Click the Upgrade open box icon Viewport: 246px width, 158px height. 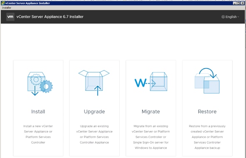[x=94, y=83]
